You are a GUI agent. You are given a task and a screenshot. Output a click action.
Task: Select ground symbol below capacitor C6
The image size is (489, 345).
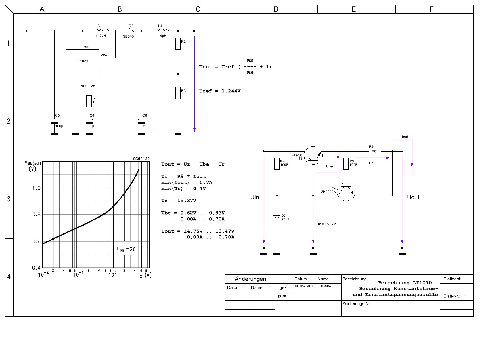(x=142, y=134)
